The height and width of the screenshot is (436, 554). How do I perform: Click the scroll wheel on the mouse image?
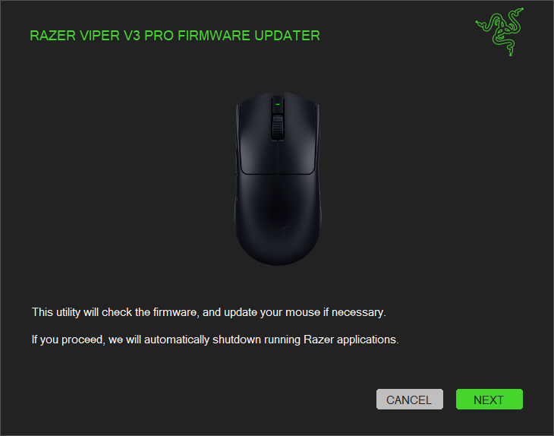click(278, 127)
